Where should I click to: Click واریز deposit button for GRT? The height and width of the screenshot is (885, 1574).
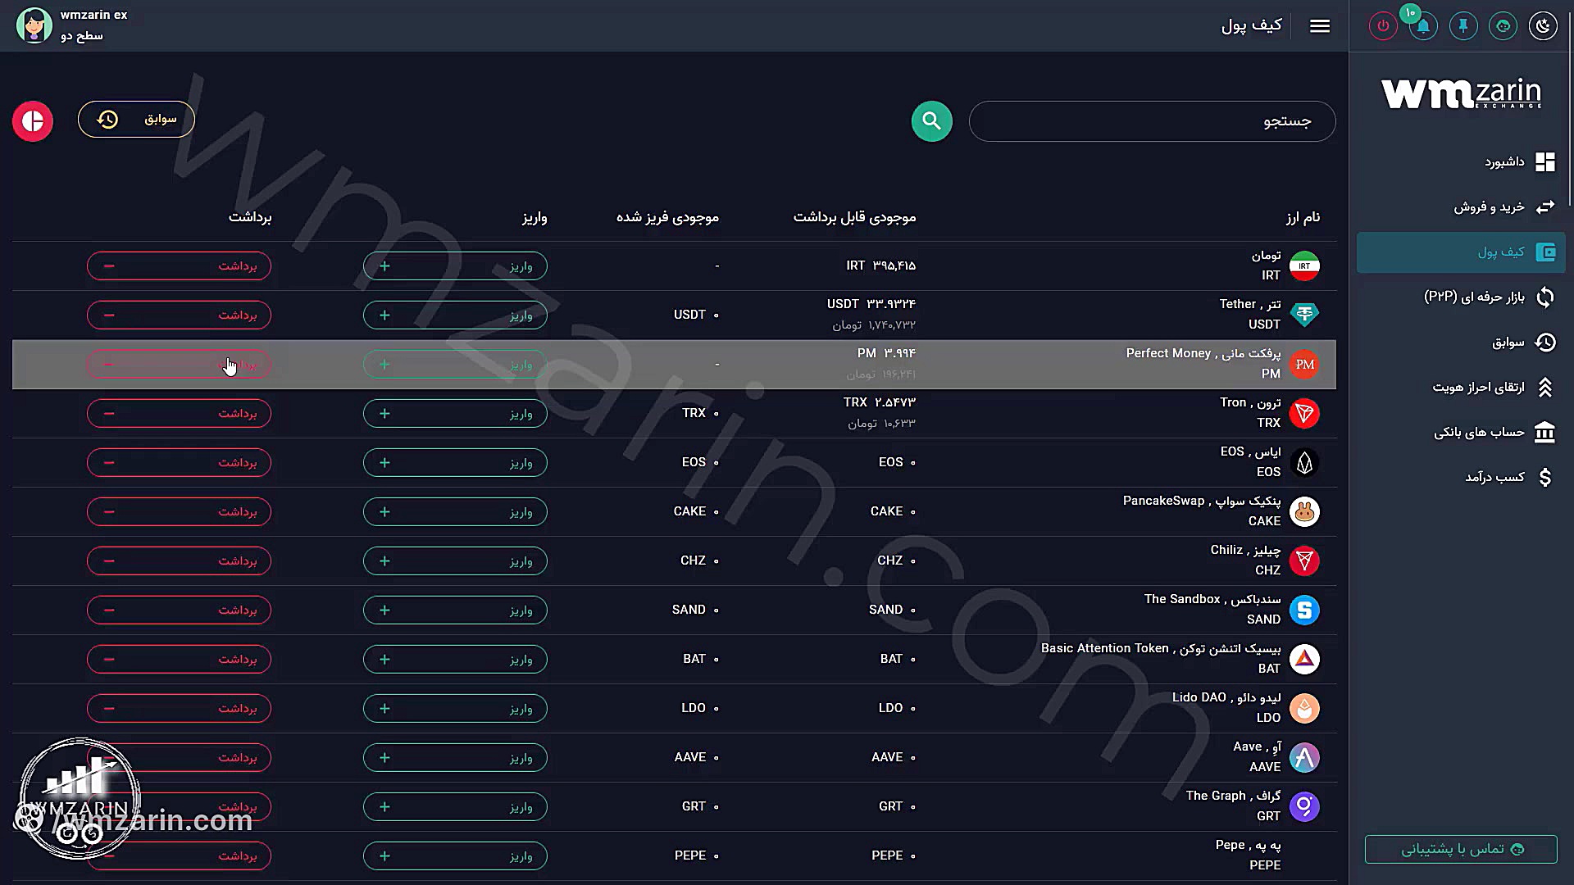coord(455,806)
